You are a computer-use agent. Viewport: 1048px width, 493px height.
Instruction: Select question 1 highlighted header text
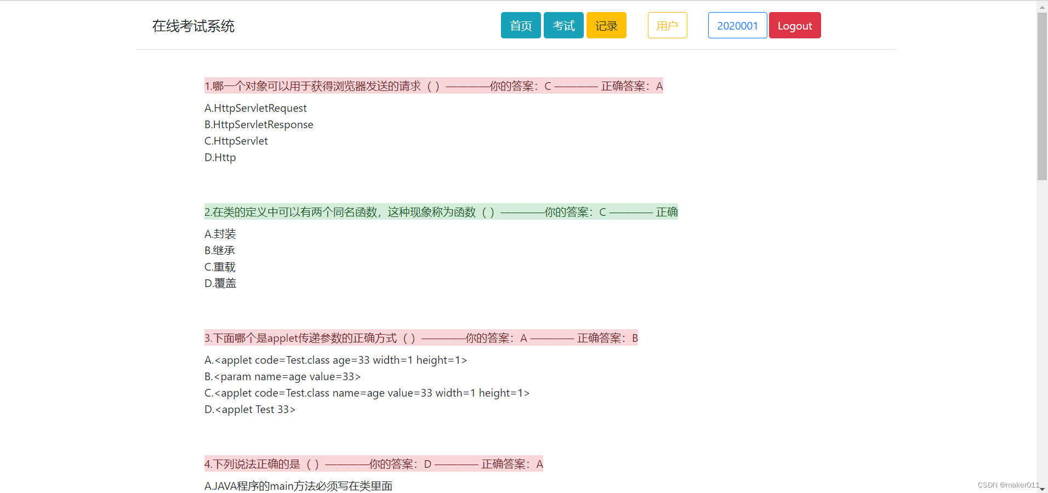point(432,86)
